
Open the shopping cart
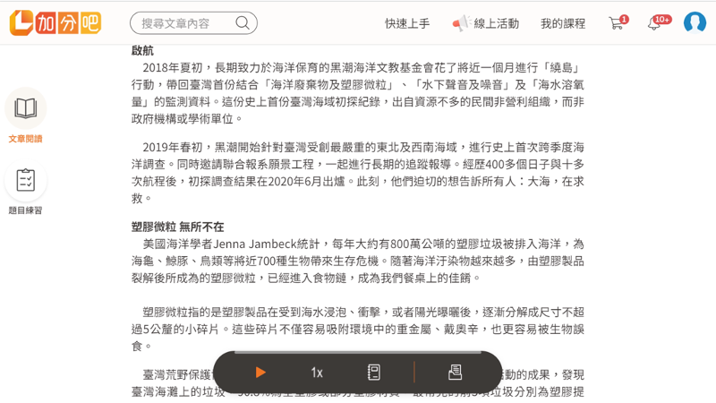click(616, 23)
